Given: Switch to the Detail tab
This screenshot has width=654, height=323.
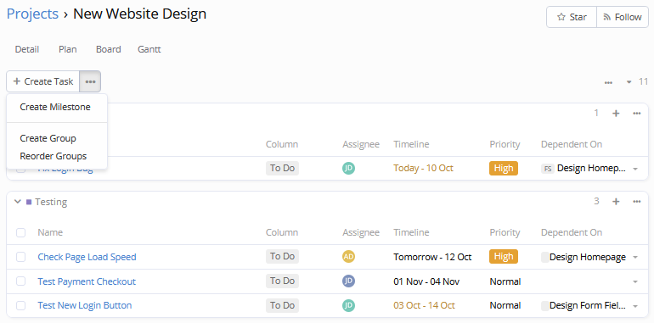Looking at the screenshot, I should point(27,49).
